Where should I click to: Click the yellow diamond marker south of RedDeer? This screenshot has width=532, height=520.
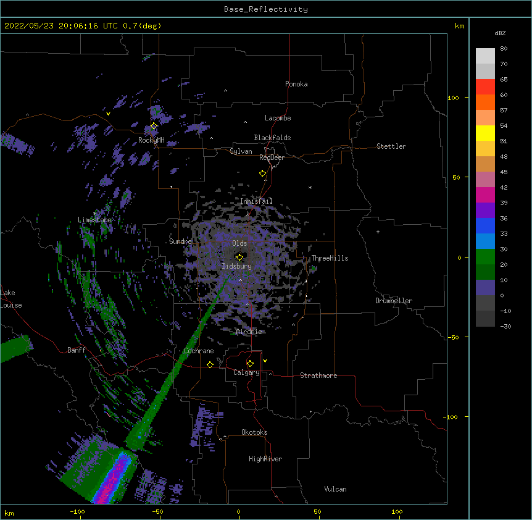(x=263, y=174)
